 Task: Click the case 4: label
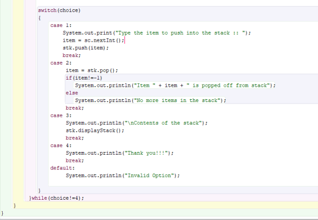pyautogui.click(x=61, y=145)
